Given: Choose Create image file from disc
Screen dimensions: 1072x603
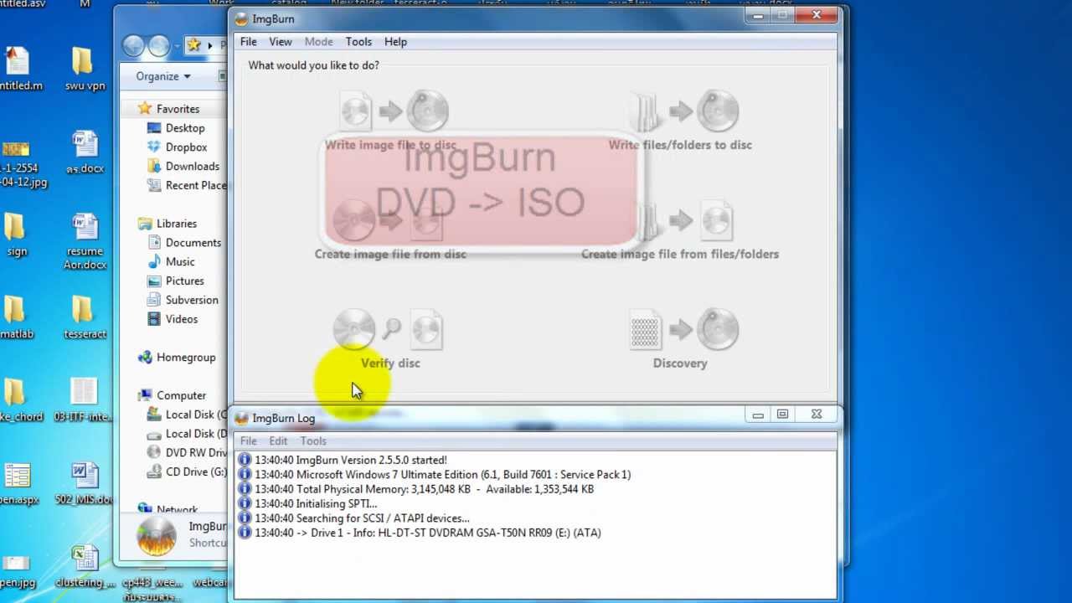Looking at the screenshot, I should coord(390,230).
